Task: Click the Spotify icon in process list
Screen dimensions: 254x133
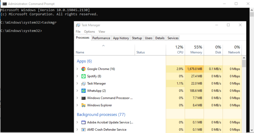Action: click(83, 76)
